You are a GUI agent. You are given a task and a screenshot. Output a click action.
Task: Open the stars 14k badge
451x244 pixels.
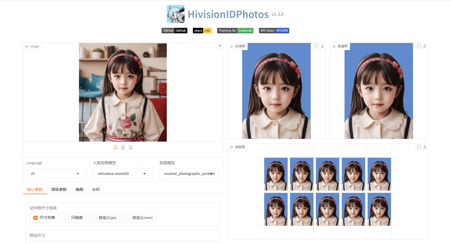click(202, 31)
